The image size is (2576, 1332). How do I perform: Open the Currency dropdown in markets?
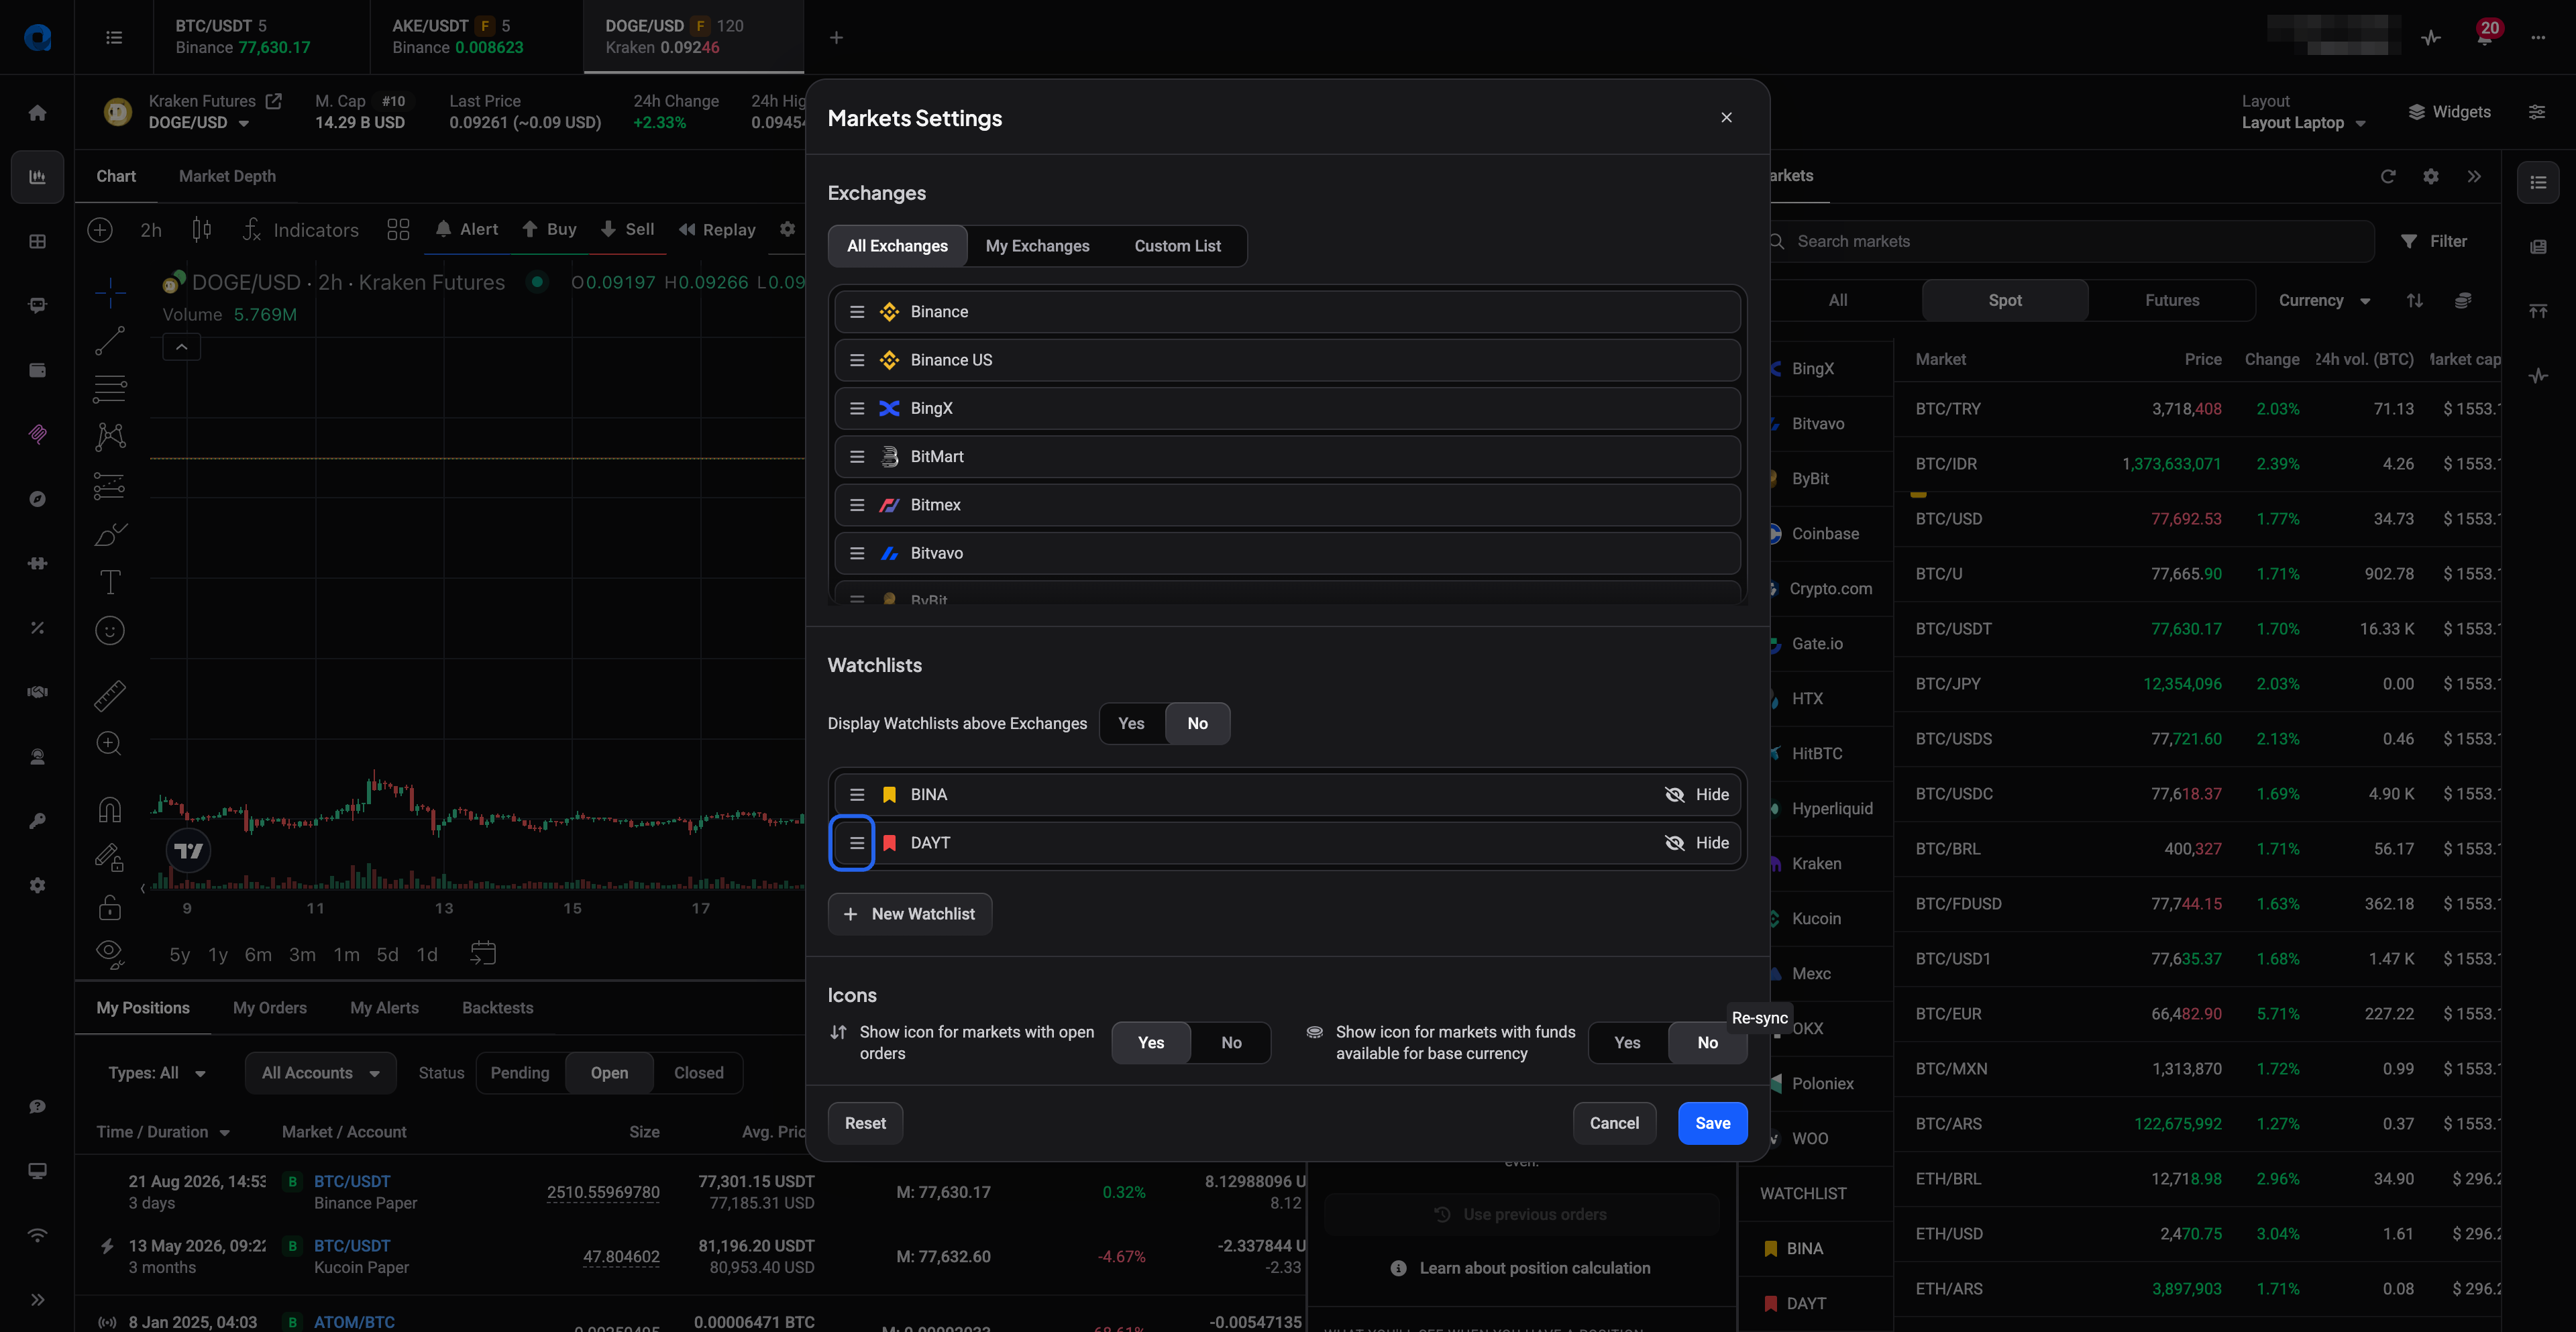click(x=2324, y=300)
